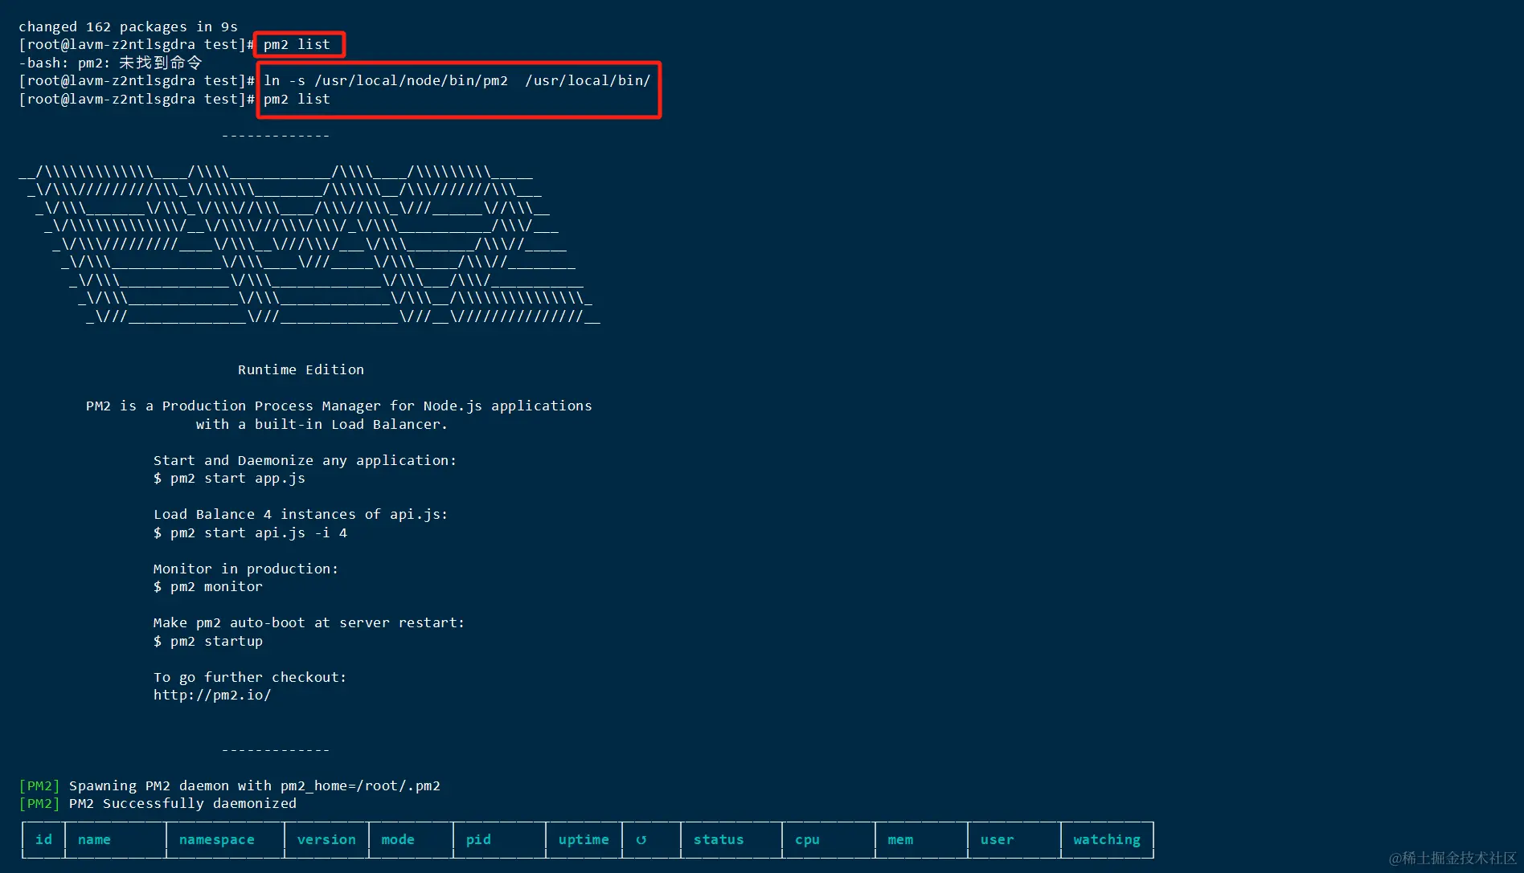Click the '$ pm2 monitor' command
The image size is (1524, 873).
tap(208, 586)
